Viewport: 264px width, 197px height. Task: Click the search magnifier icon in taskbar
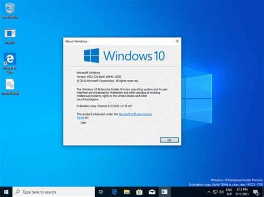point(18,192)
